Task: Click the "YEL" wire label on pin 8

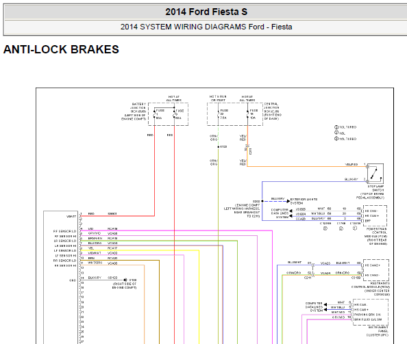Action: tap(91, 248)
